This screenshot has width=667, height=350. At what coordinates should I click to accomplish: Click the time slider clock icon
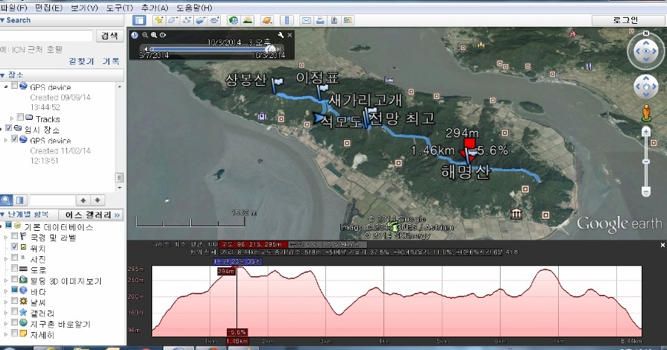tap(135, 35)
